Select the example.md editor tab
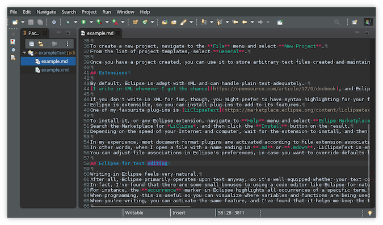 100,33
